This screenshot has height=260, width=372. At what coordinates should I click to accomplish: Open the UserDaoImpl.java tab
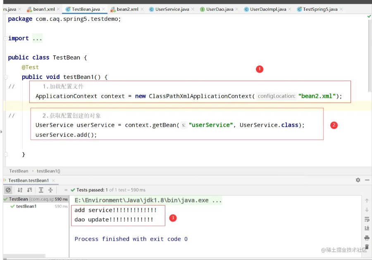(x=268, y=9)
